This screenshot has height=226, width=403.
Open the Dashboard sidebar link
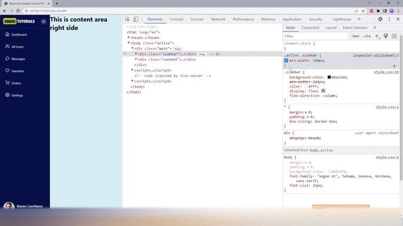(x=16, y=35)
